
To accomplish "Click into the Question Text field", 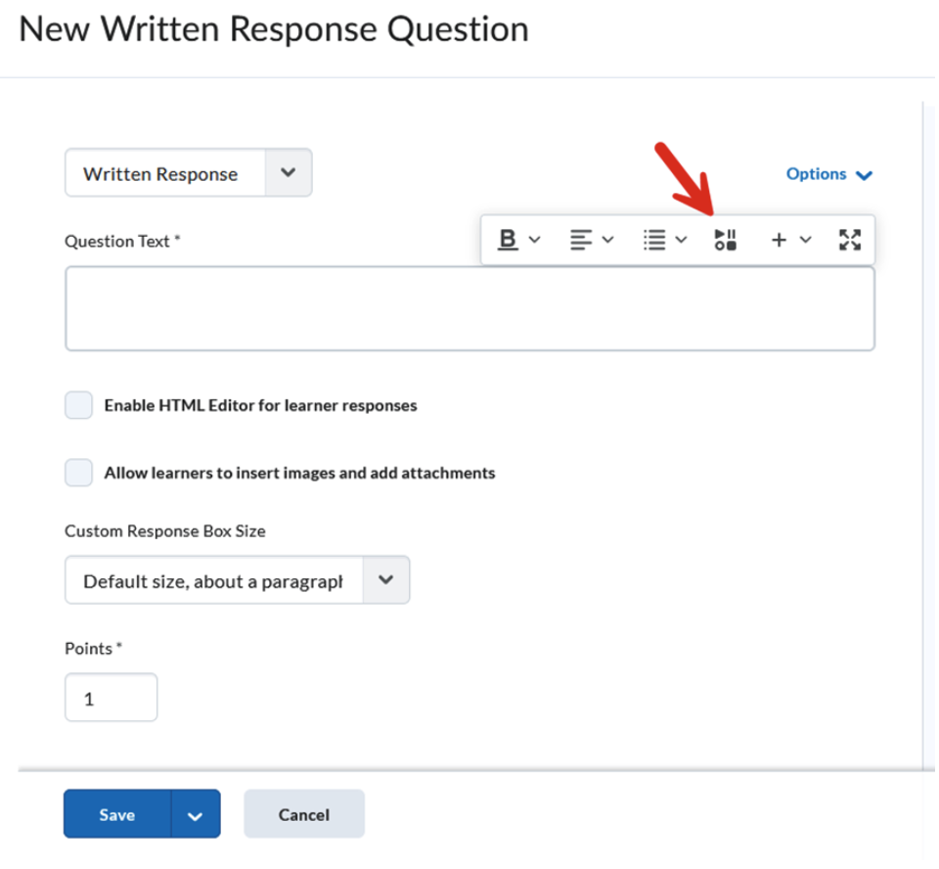I will (x=469, y=308).
